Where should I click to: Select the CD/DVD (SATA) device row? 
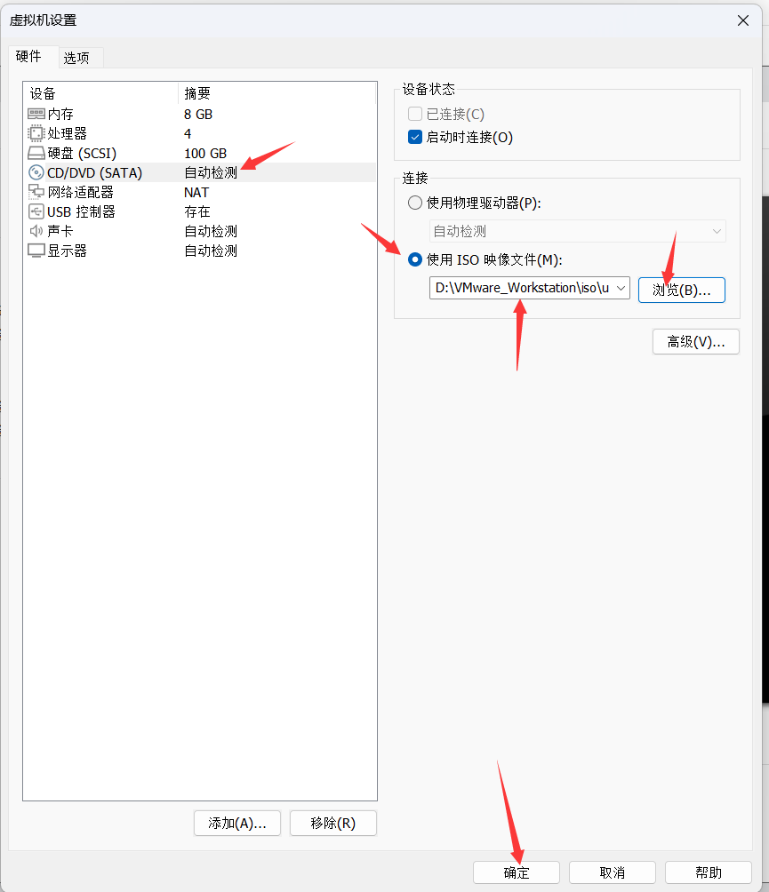pyautogui.click(x=200, y=172)
